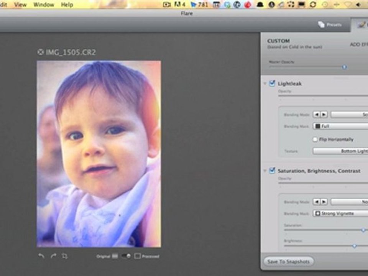Enable Flip Horizontally checkbox
Image resolution: width=368 pixels, height=276 pixels.
(x=315, y=140)
